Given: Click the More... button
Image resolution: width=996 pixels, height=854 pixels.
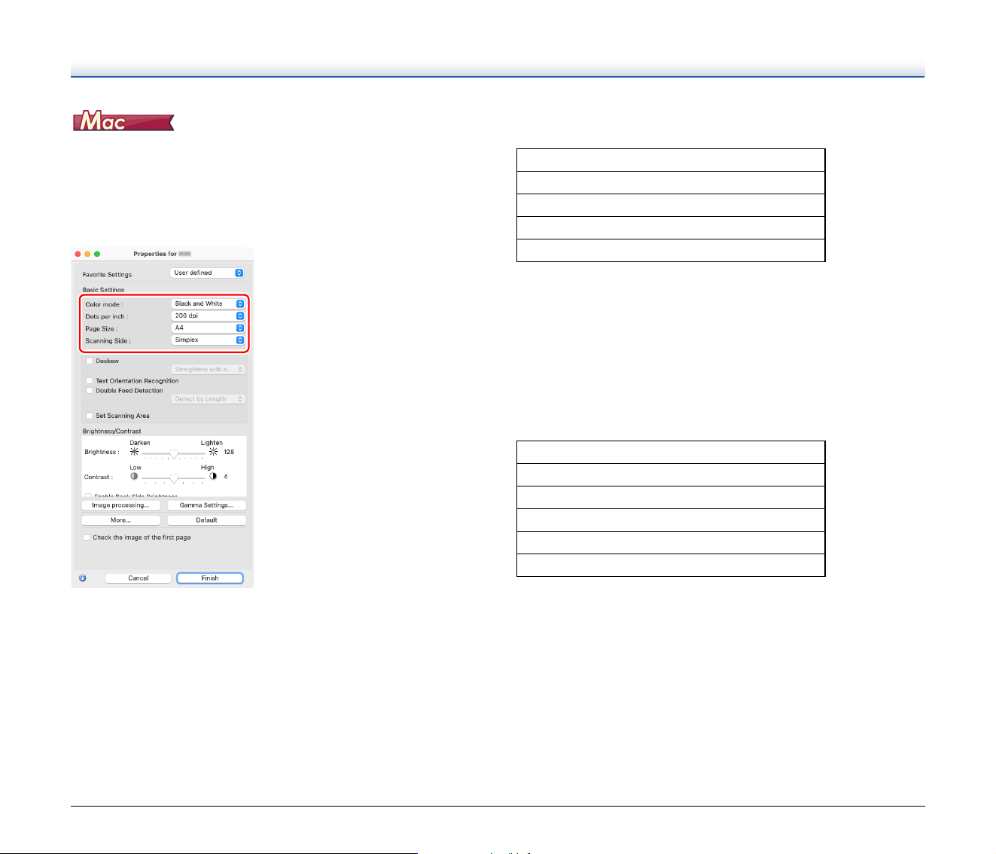Looking at the screenshot, I should tap(121, 520).
